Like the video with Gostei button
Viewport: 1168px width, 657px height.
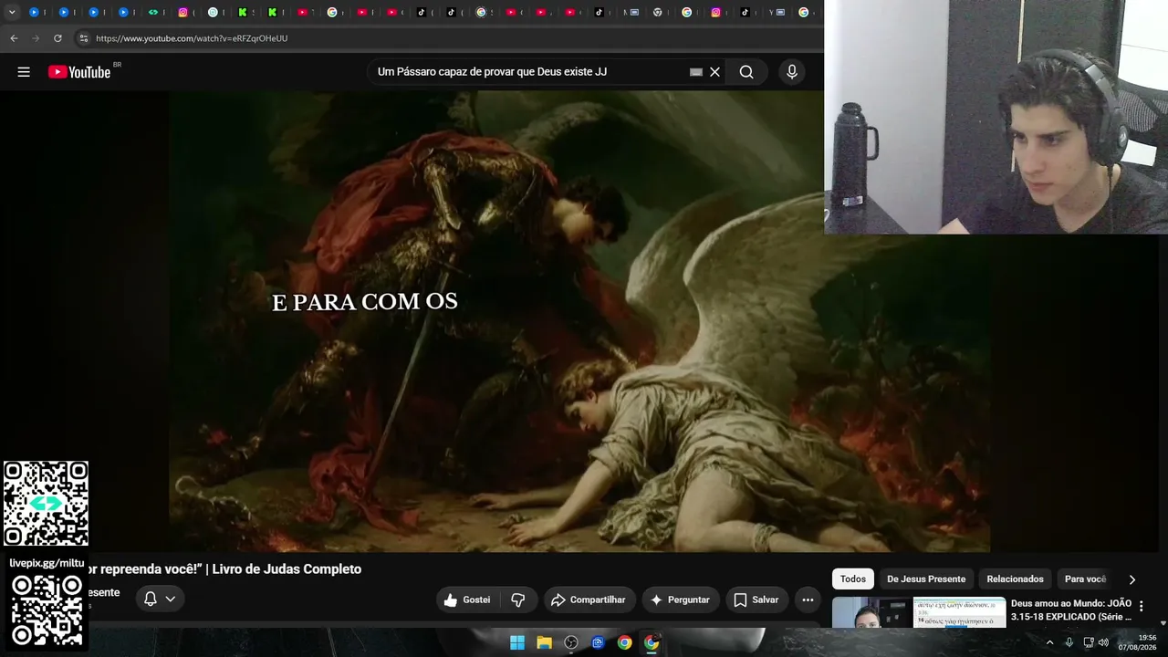click(467, 600)
